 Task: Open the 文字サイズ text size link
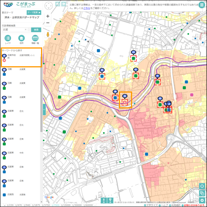pos(151,205)
